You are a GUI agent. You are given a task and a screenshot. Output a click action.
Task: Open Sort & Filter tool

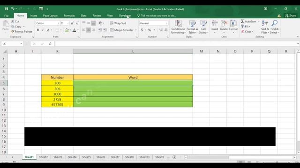(x=265, y=27)
